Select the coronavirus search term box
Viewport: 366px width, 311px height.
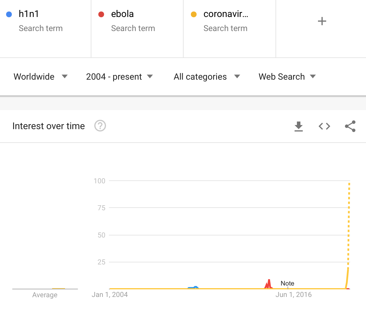coord(230,29)
